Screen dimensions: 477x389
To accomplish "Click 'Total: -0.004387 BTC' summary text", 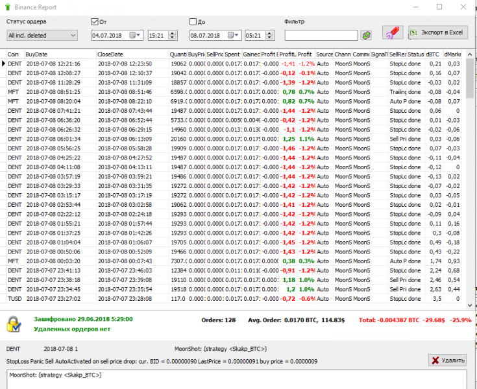I will (x=389, y=320).
